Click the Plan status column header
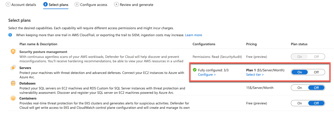Image resolution: width=334 pixels, height=115 pixels. pyautogui.click(x=299, y=44)
